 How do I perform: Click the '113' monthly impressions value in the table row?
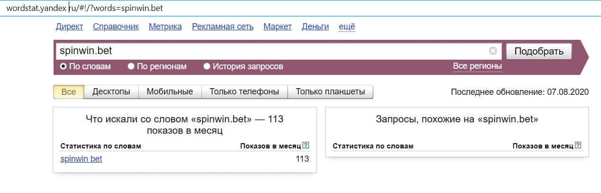(x=302, y=159)
